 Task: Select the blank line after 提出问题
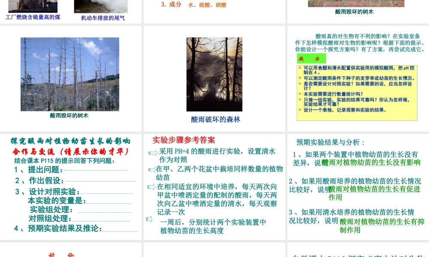point(94,169)
